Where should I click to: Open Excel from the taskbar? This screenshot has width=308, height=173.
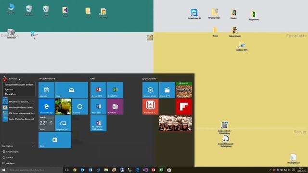[x=161, y=170]
